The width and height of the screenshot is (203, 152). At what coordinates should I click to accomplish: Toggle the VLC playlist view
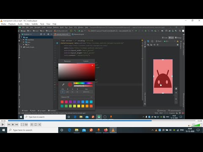(x=32, y=125)
